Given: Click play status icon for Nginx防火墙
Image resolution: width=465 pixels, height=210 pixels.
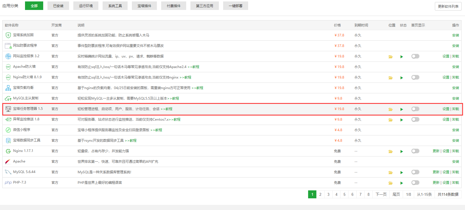Looking at the screenshot, I should coord(402,78).
